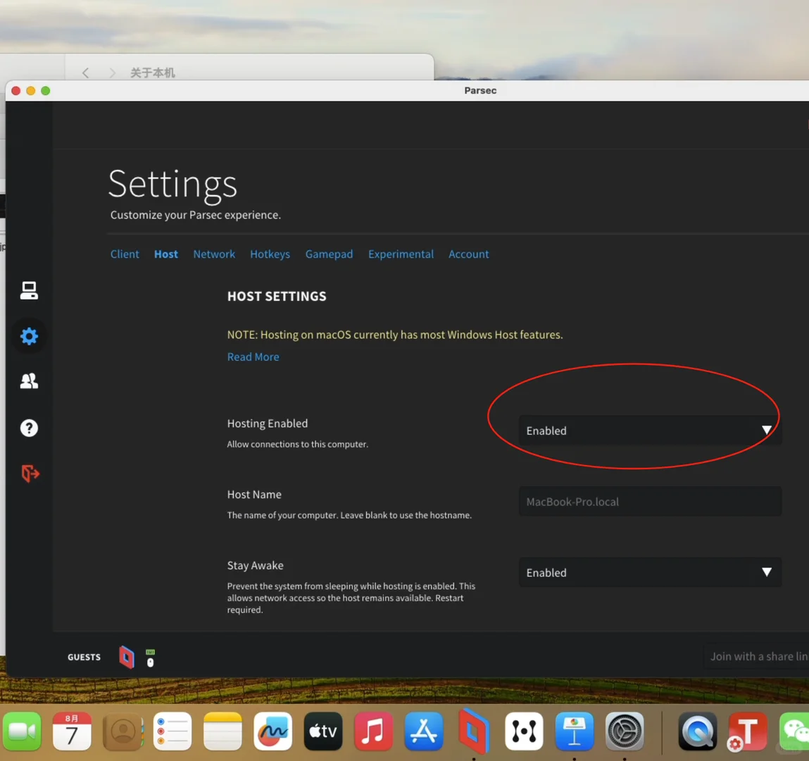Switch to the Experimental tab
Viewport: 809px width, 761px height.
[401, 254]
